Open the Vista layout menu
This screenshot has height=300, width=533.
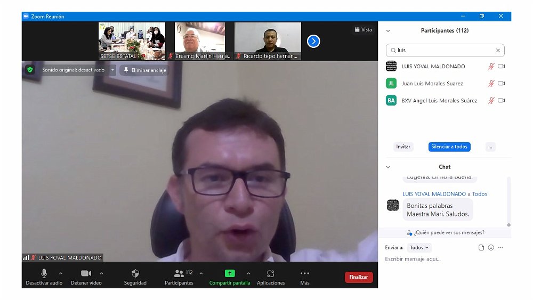pos(363,30)
